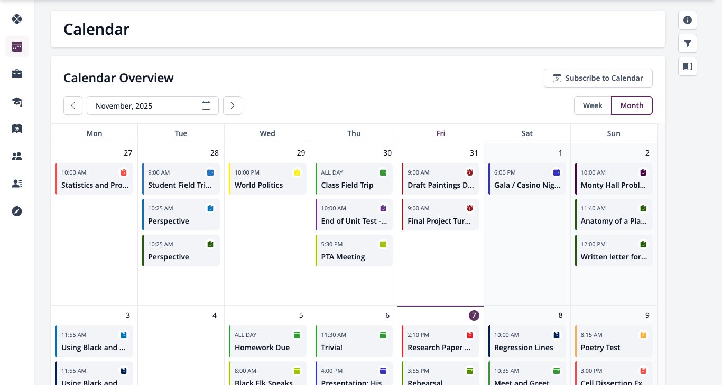This screenshot has height=385, width=722.
Task: Open Draft Paintings D... event on Oct 31
Action: [x=440, y=179]
